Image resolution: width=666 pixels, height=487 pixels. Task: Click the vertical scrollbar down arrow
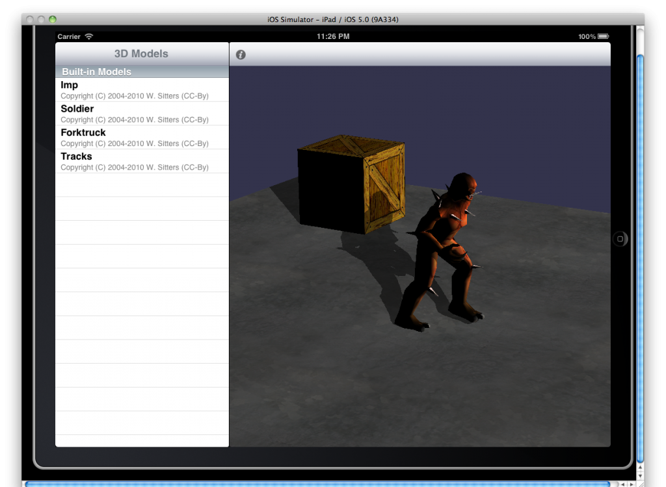tap(640, 476)
